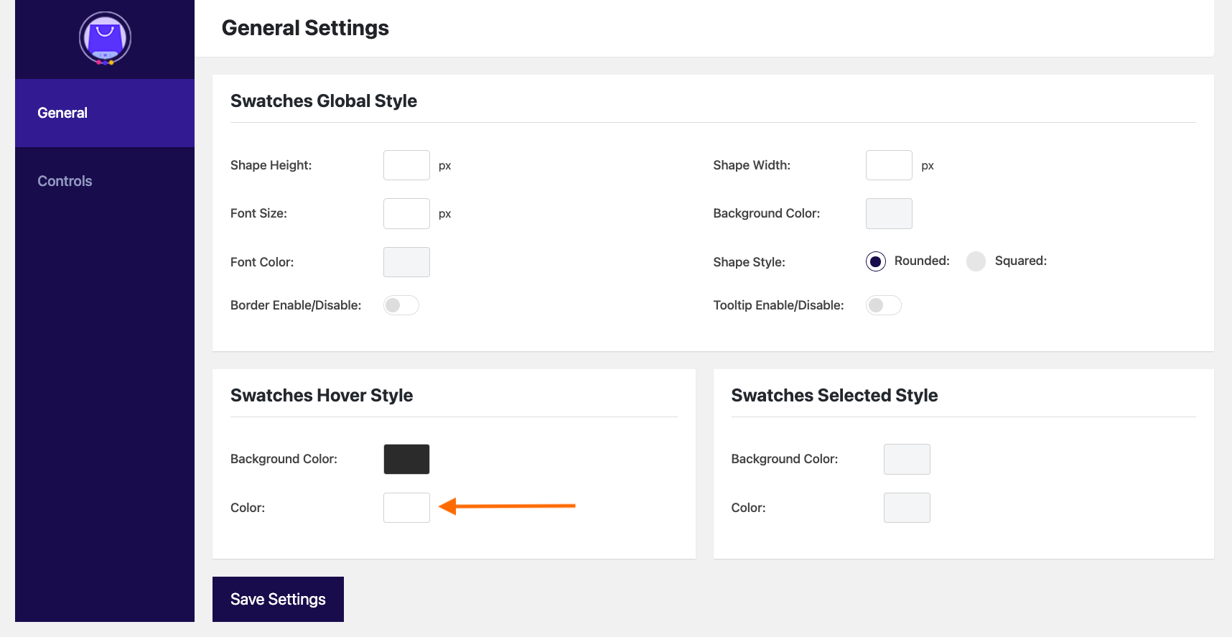Viewport: 1232px width, 637px height.
Task: Click the General Settings page heading
Action: tap(305, 28)
